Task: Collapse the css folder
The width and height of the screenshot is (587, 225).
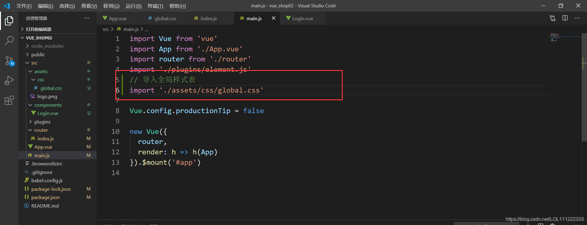Action: click(57, 80)
